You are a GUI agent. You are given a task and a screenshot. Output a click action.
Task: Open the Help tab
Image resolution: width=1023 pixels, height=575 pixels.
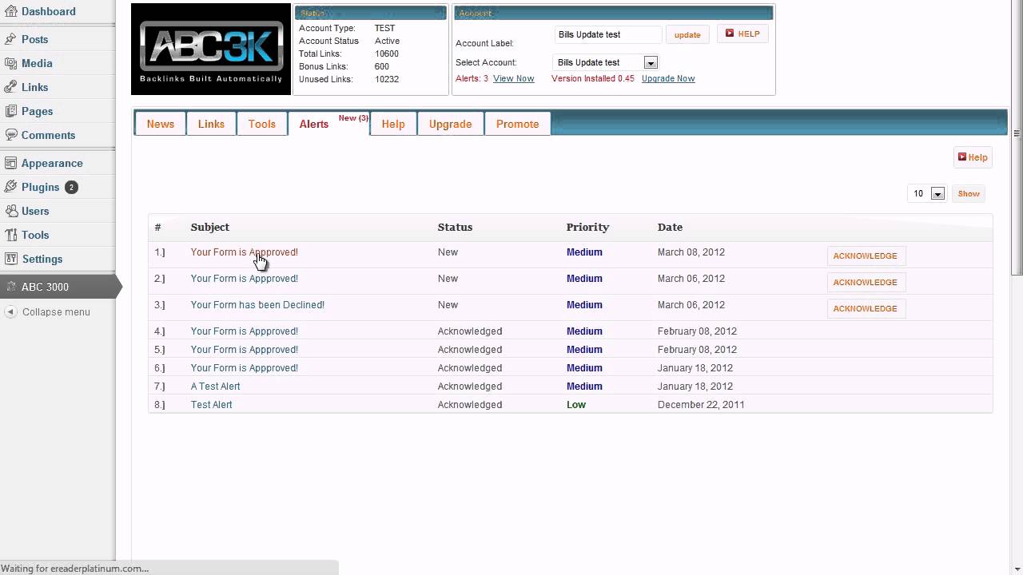coord(393,124)
